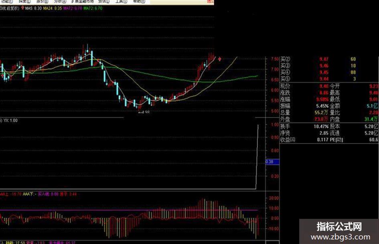Screen dimensions: 379x244
Task: Open the 分析(A) menu
Action: point(60,2)
